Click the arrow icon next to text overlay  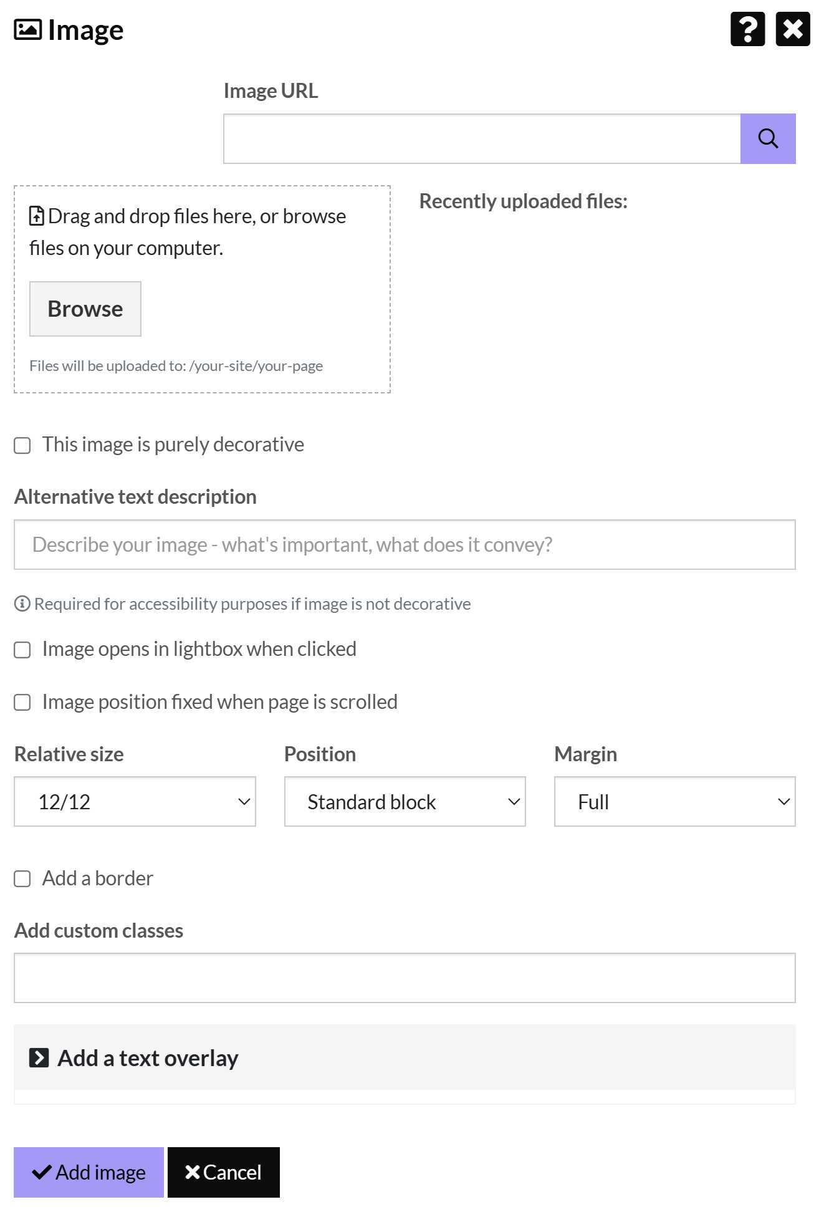click(x=39, y=1058)
